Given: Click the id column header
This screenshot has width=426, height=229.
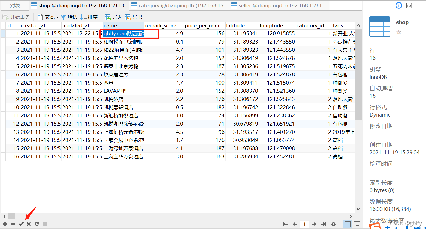Looking at the screenshot, I should pyautogui.click(x=13, y=25).
